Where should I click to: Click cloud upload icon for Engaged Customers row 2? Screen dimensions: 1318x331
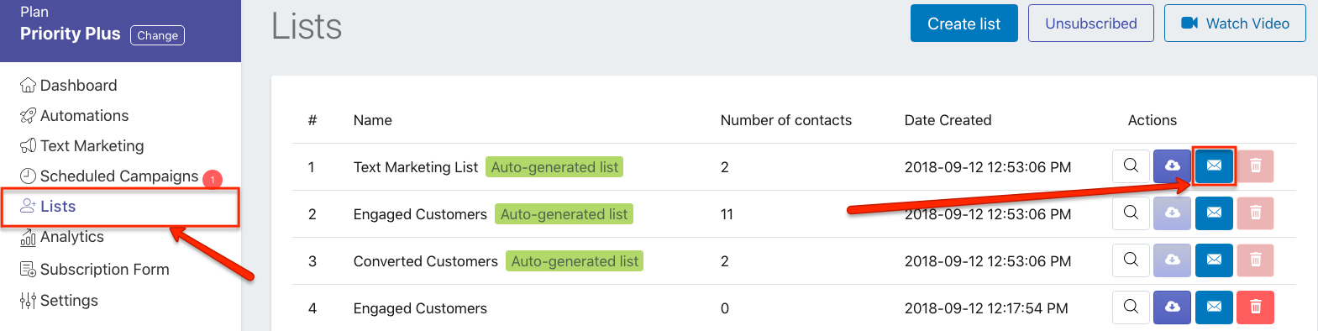(x=1173, y=213)
